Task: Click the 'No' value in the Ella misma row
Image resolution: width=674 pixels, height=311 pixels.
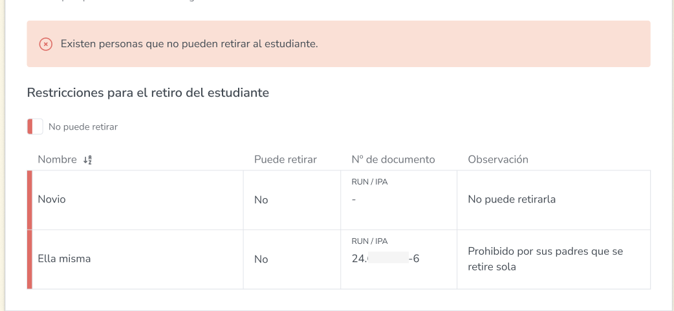Action: tap(261, 259)
